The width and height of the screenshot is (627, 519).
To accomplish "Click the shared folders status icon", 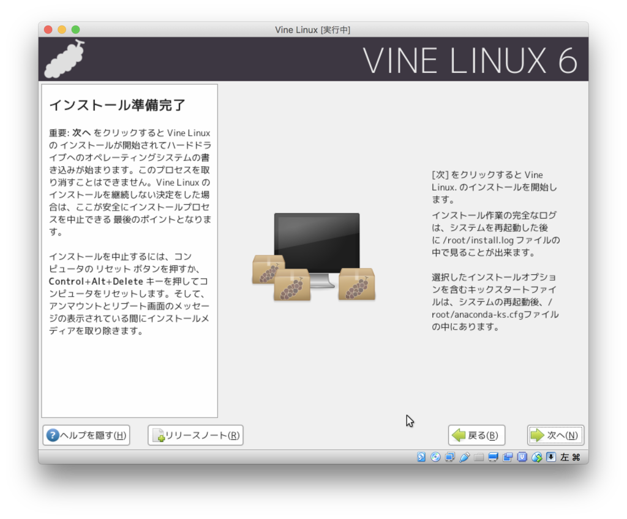I will click(x=479, y=457).
